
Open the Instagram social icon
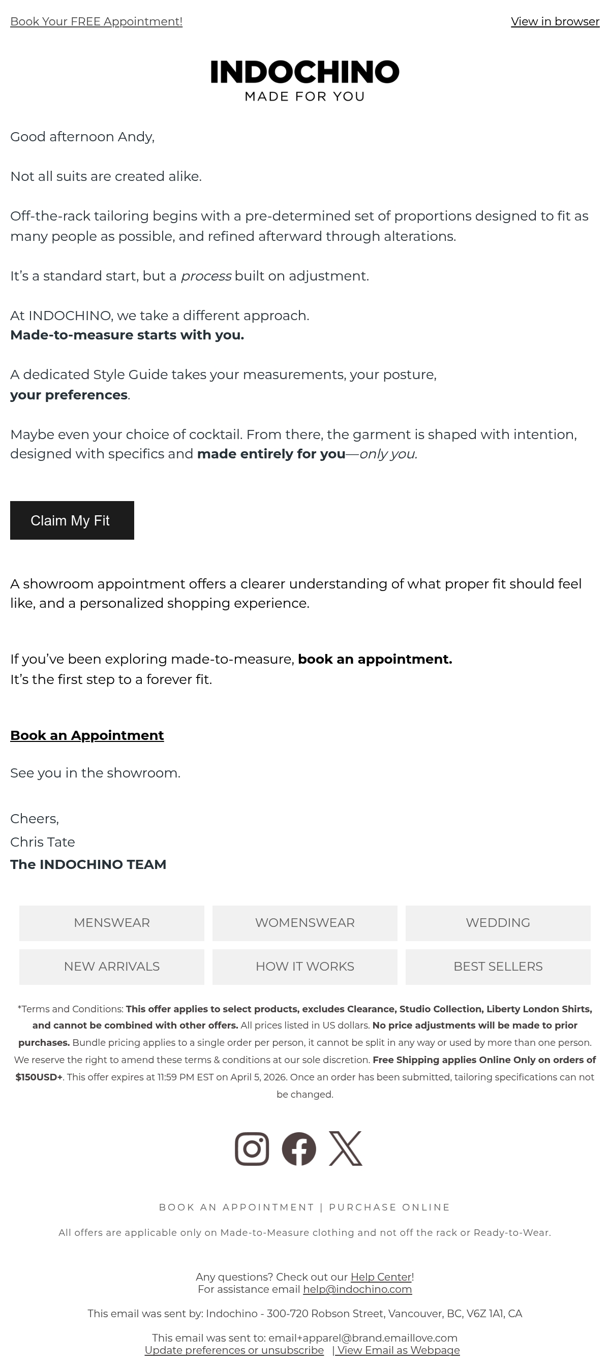point(252,1148)
